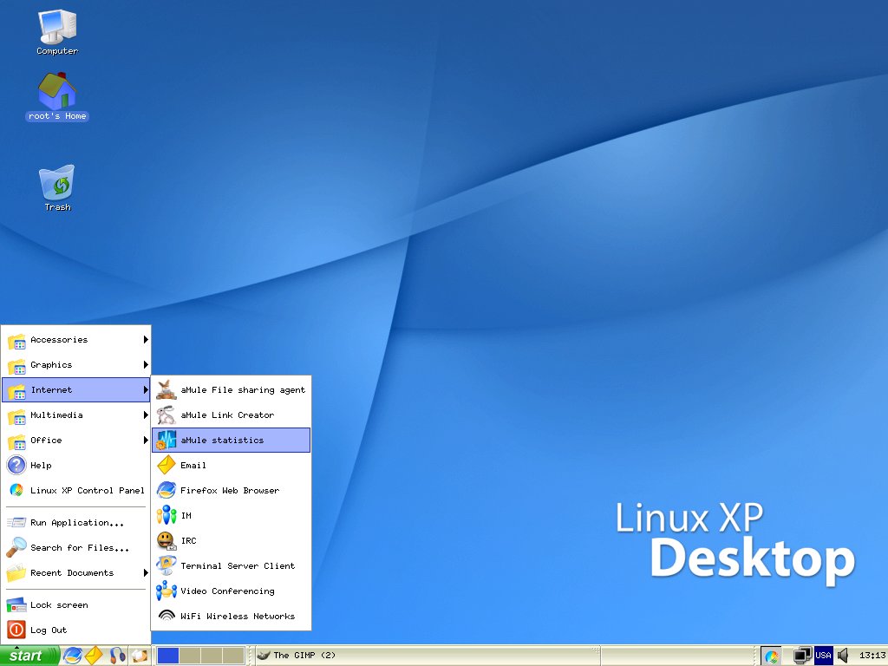Click the Office folder icon
This screenshot has height=666, width=888.
(16, 441)
